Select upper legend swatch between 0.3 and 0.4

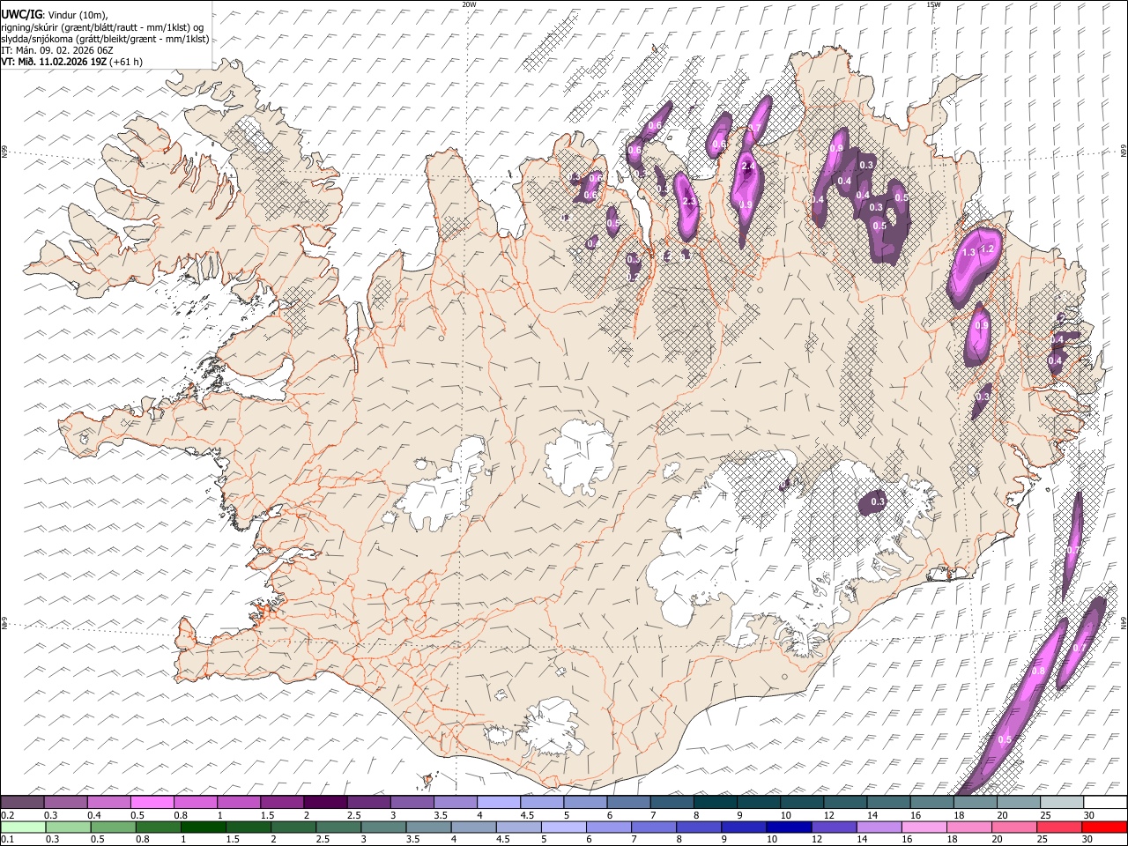point(66,803)
